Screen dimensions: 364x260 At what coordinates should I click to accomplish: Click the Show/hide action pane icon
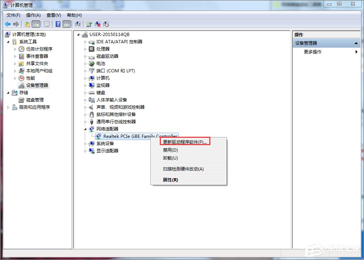pos(68,24)
